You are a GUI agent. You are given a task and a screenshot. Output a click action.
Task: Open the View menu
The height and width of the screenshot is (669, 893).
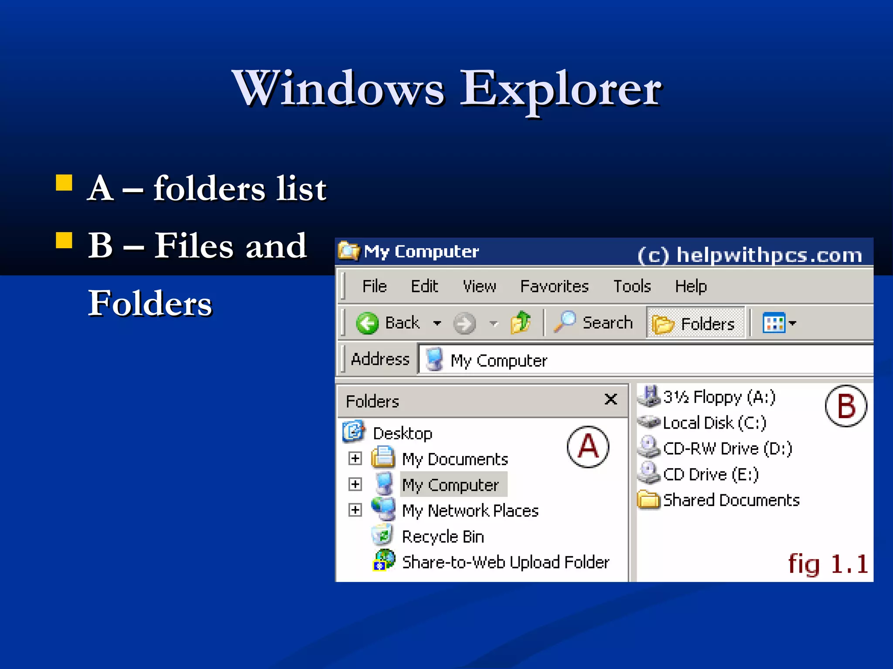click(480, 286)
